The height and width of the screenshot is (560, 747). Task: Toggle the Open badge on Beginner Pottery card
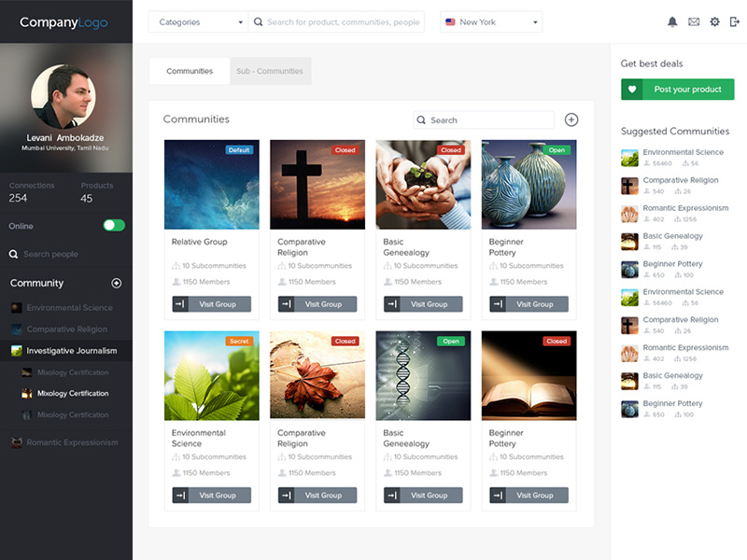[557, 149]
